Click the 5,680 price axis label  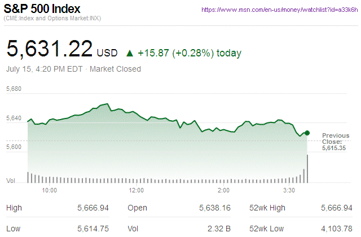point(14,89)
